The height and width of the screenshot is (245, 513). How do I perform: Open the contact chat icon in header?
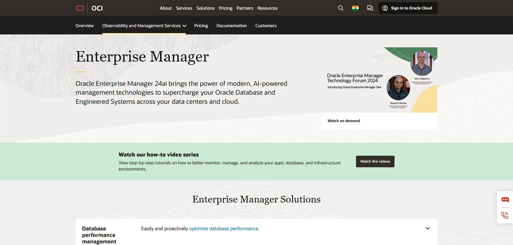370,8
